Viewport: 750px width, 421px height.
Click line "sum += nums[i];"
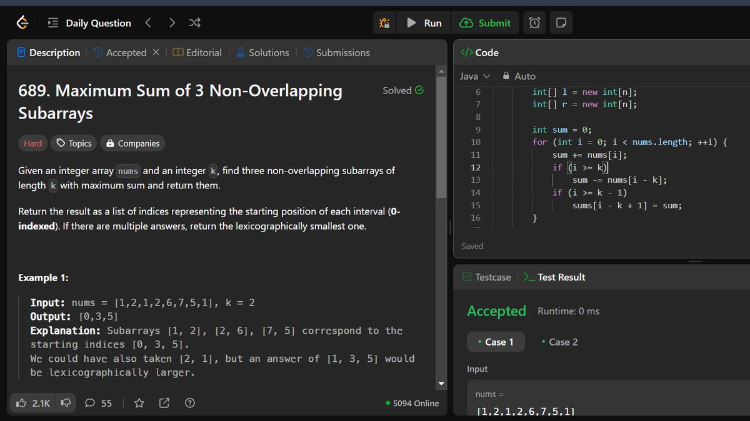[589, 155]
